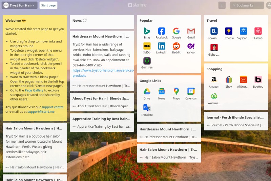The height and width of the screenshot is (181, 271).
Task: Click the Google Links widget heading
Action: 150,81
